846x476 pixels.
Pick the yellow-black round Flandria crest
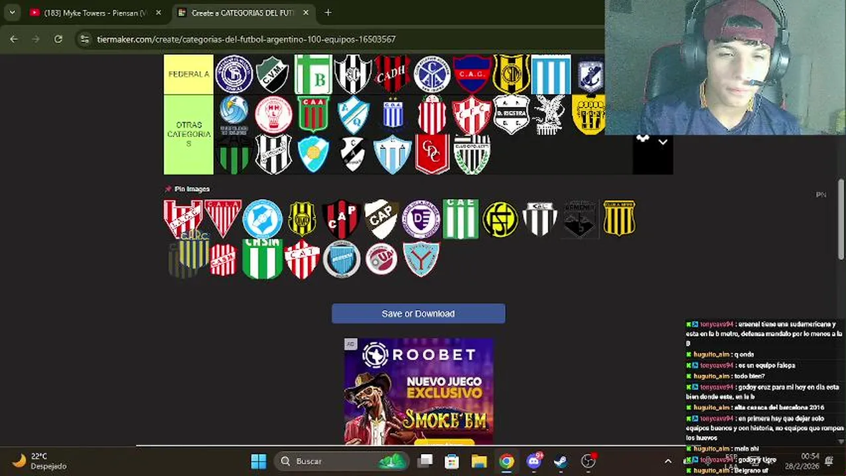click(500, 219)
